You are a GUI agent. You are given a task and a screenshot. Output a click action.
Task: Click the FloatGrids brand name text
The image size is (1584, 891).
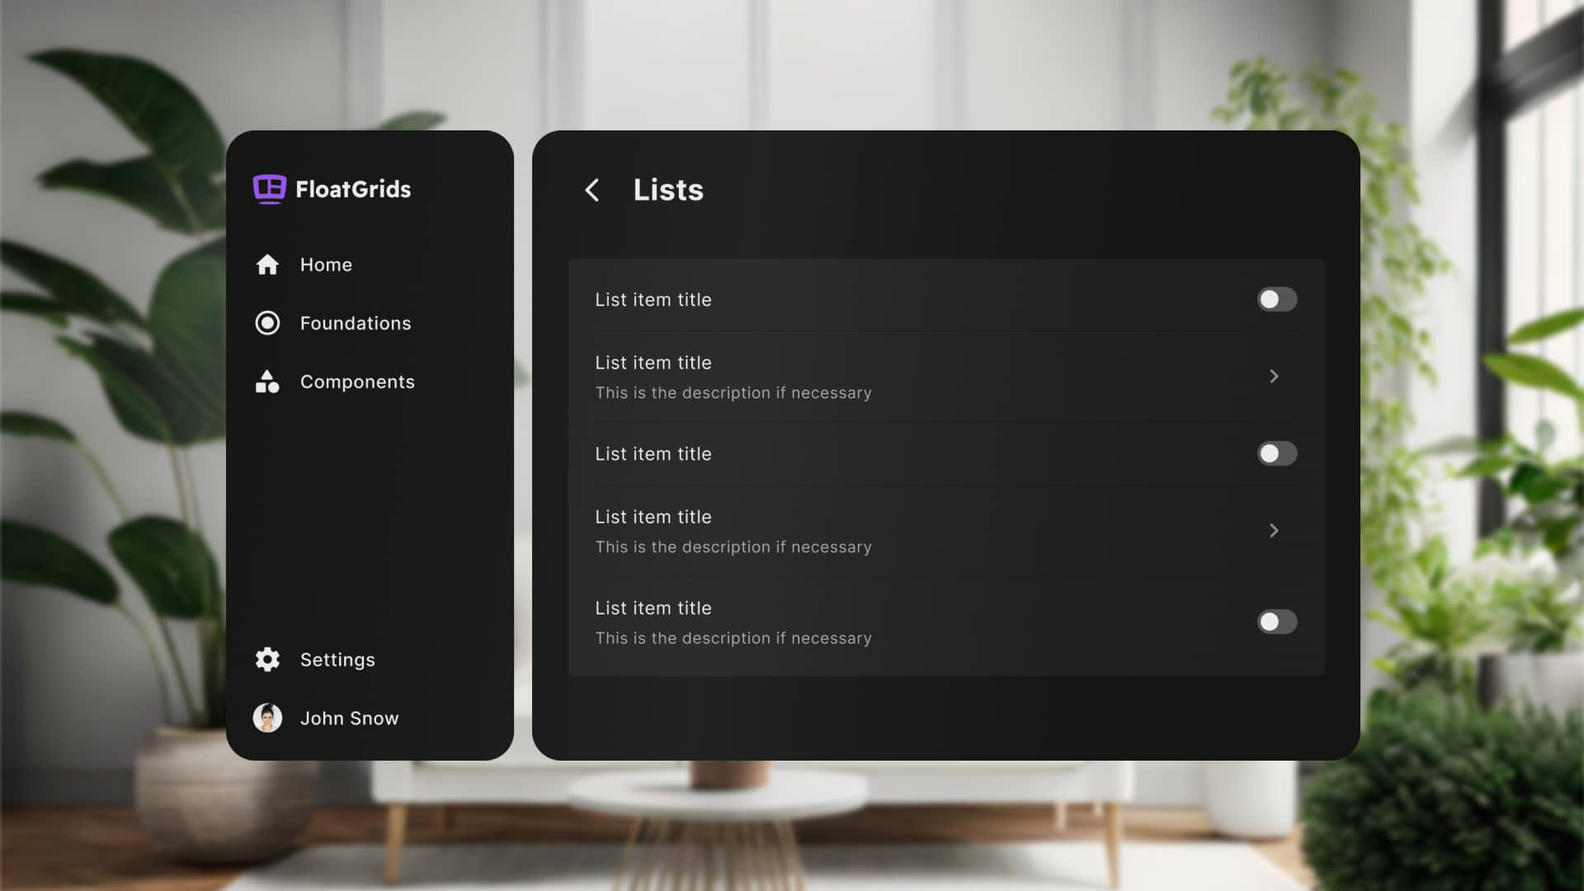tap(353, 190)
